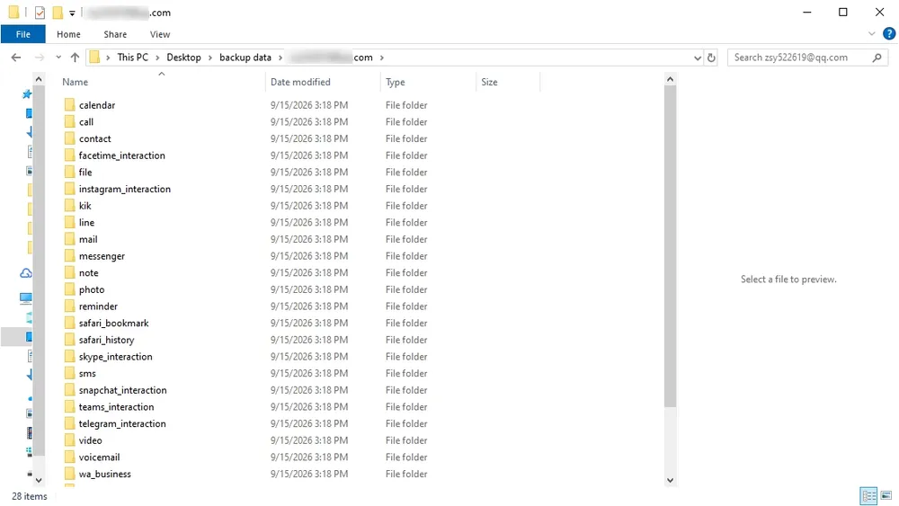Click the Properties quick access toolbar icon
This screenshot has height=506, width=899.
(40, 13)
